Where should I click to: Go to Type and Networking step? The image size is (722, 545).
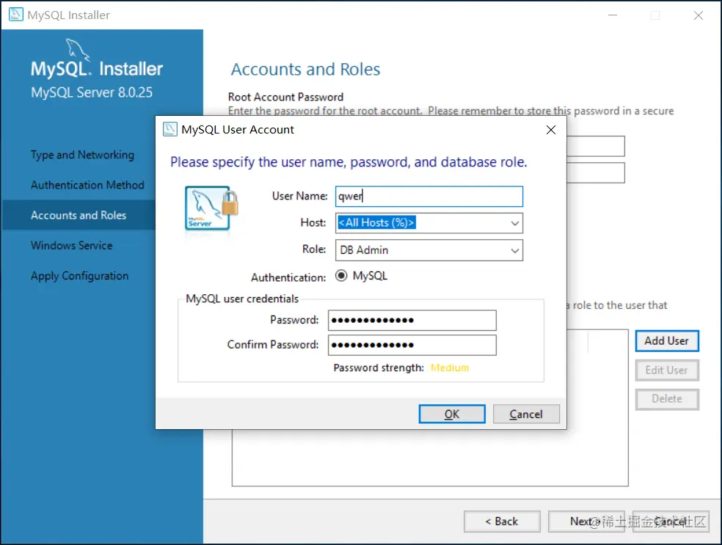[x=82, y=155]
